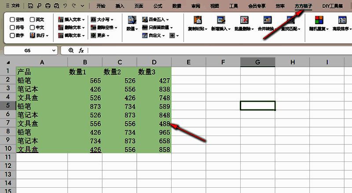The width and height of the screenshot is (352, 193).
Task: Open the Name Box dropdown showing G5
Action: pyautogui.click(x=54, y=50)
